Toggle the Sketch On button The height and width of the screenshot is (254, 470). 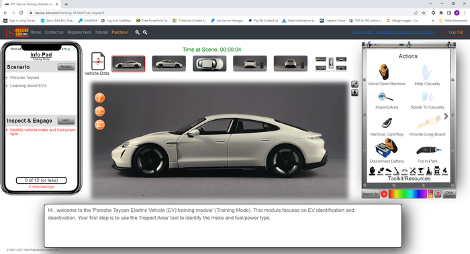point(371,194)
